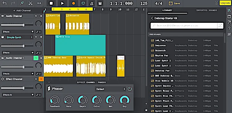Click the user face icon beside Upgrade
The image size is (232, 113).
tap(216, 3)
